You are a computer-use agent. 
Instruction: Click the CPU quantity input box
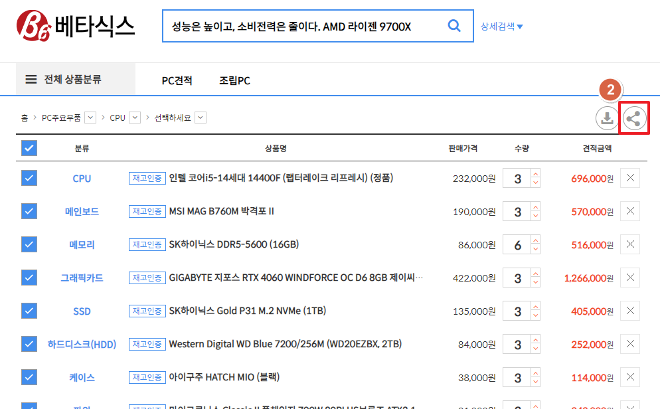point(517,179)
